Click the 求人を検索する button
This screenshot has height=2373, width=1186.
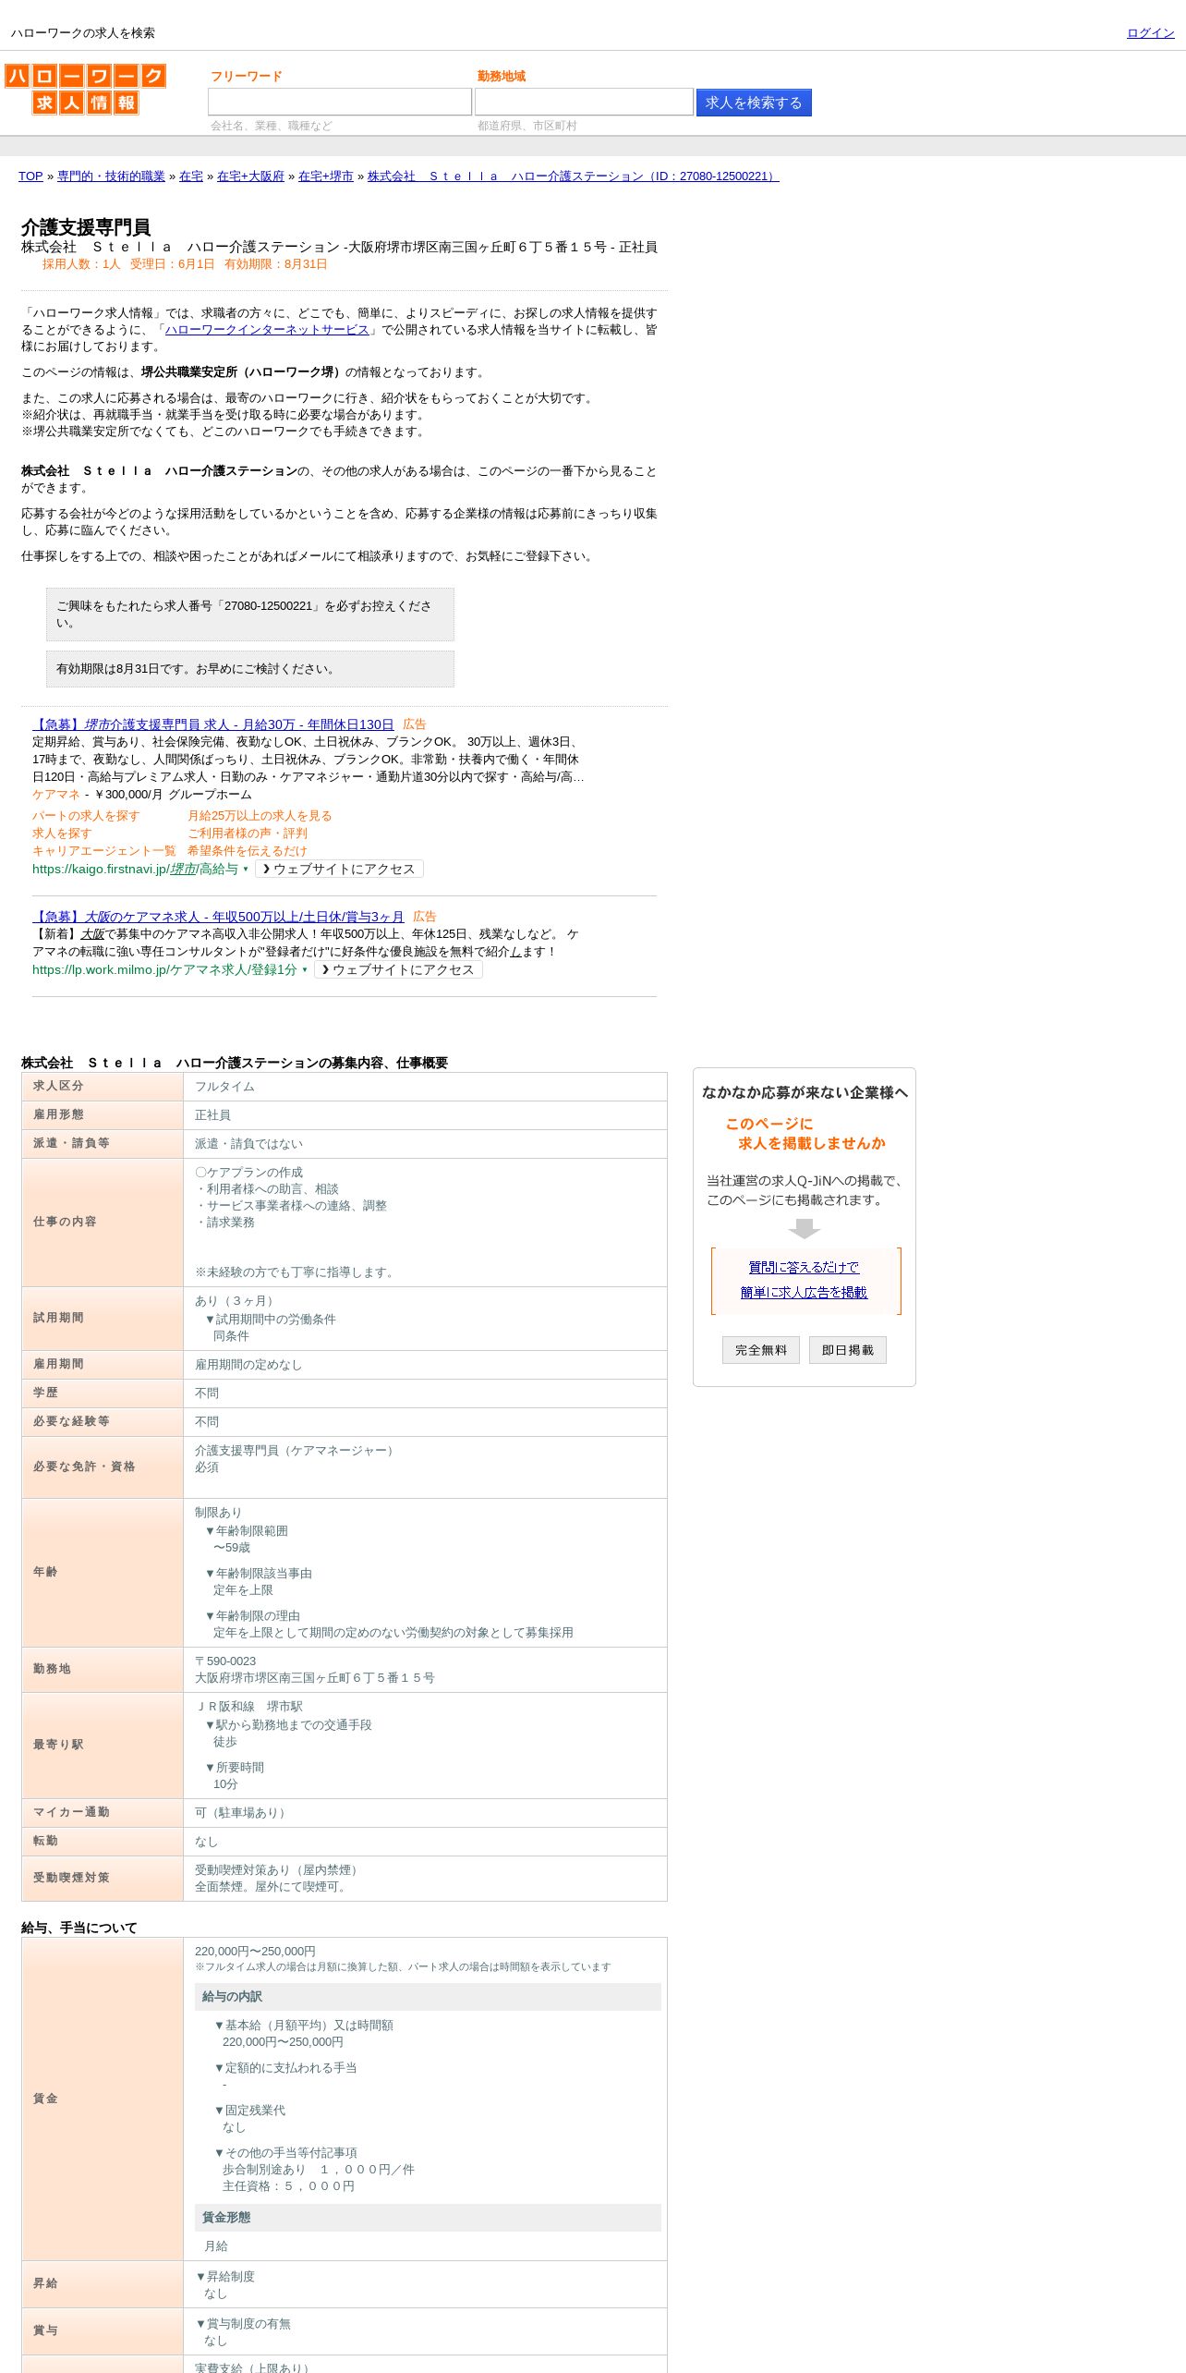pyautogui.click(x=754, y=103)
